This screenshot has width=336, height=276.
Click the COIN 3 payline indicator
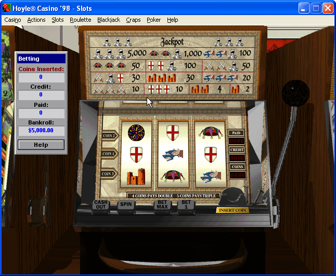pyautogui.click(x=109, y=173)
